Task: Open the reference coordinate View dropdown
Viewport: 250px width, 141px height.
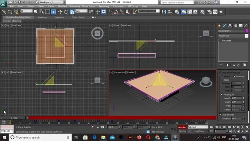Action: click(81, 11)
